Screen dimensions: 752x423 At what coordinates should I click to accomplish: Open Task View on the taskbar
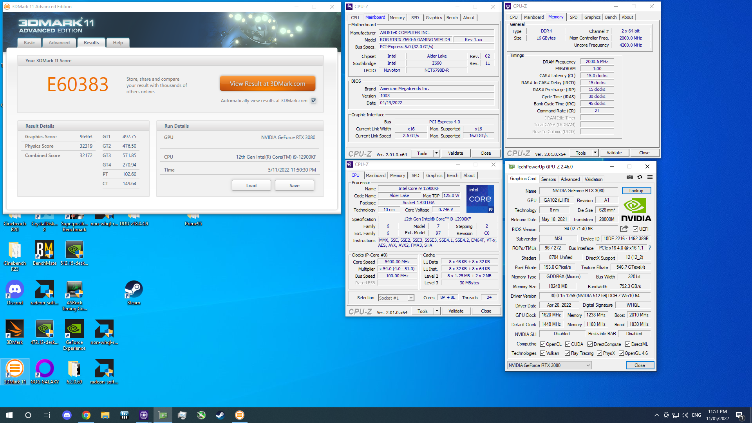pyautogui.click(x=47, y=415)
